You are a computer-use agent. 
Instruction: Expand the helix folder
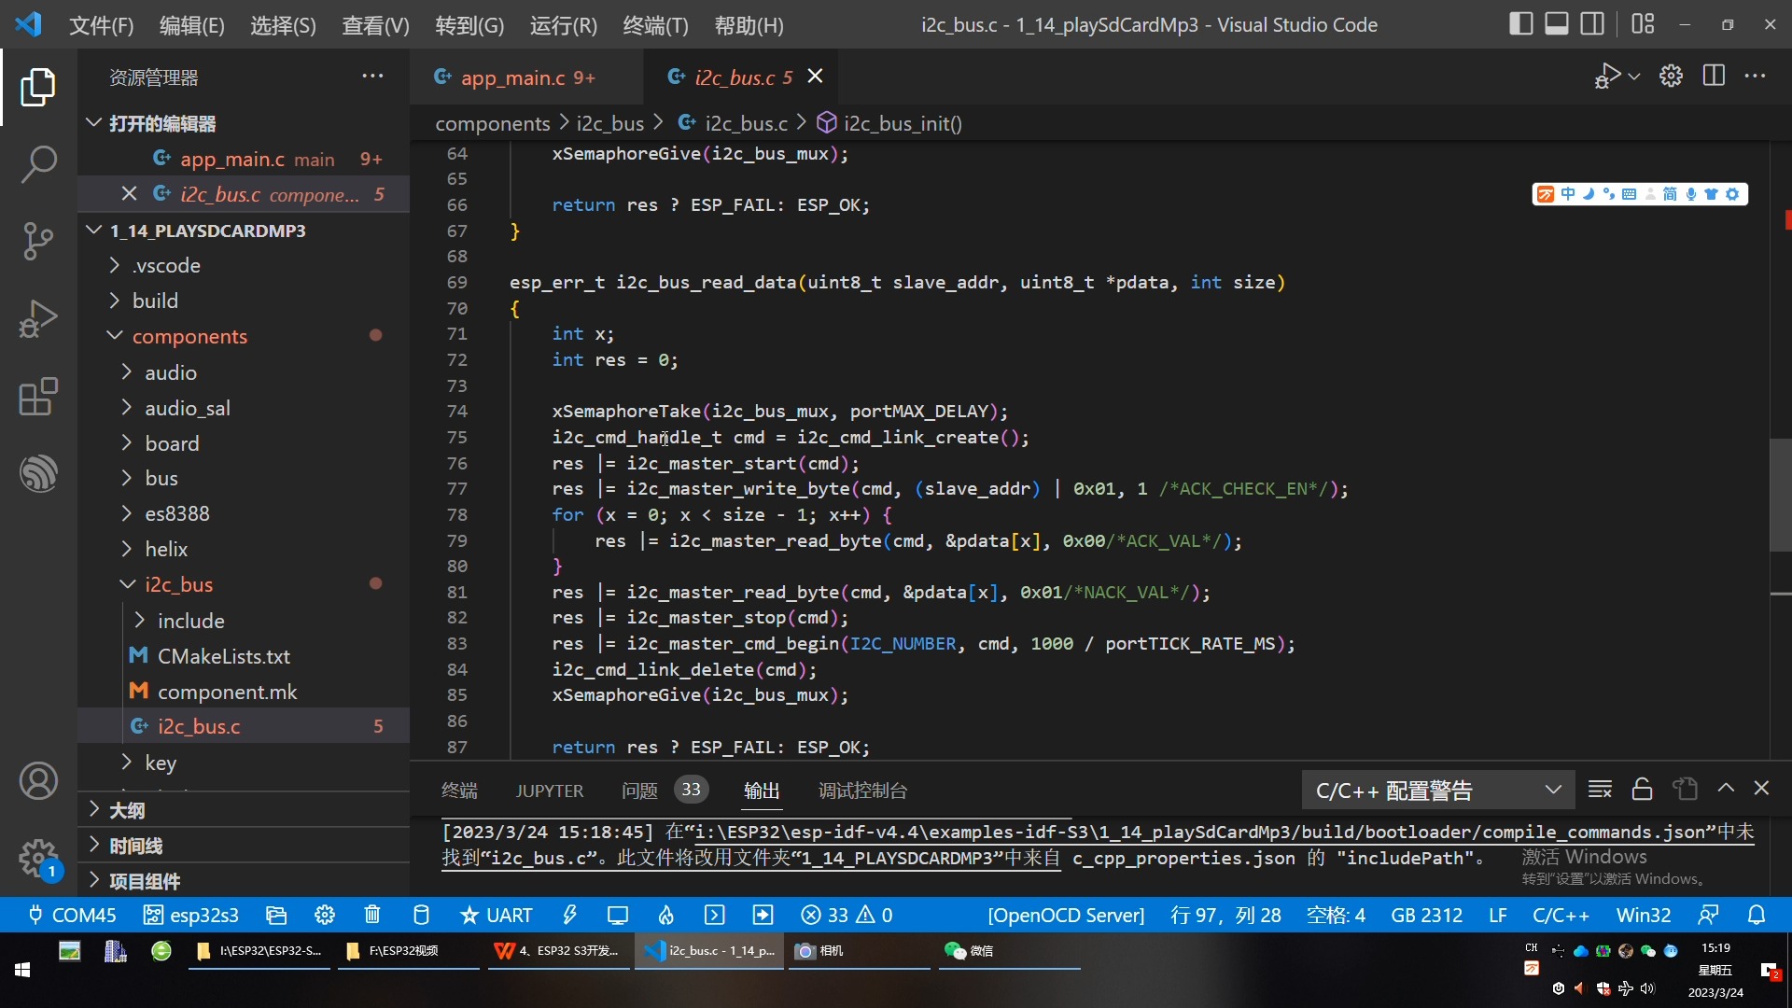[x=166, y=549]
